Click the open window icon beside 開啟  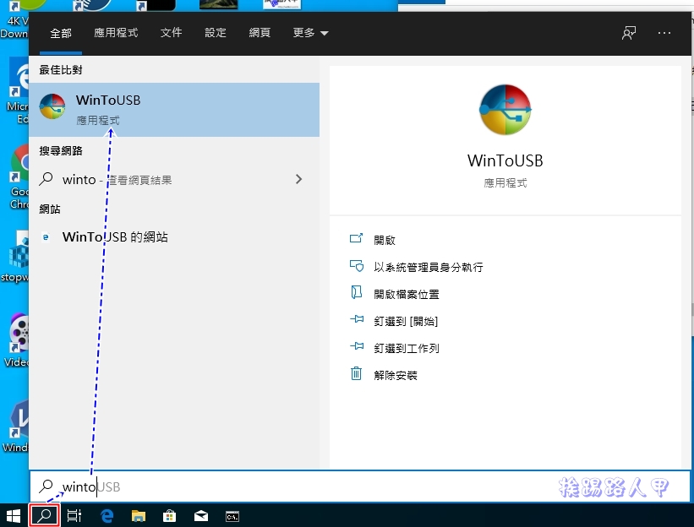point(356,239)
